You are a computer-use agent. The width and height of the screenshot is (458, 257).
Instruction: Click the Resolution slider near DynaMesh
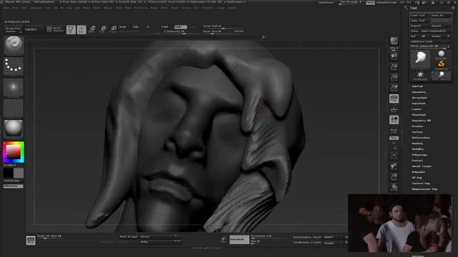tap(269, 236)
